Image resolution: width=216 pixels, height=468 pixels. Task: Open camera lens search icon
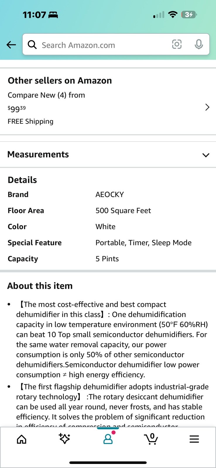coord(177,44)
